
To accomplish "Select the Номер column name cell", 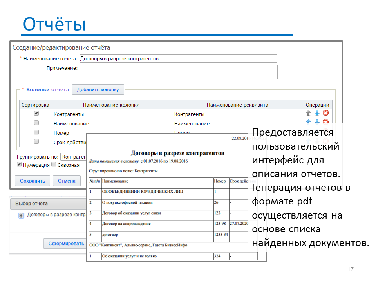I will (x=61, y=133).
